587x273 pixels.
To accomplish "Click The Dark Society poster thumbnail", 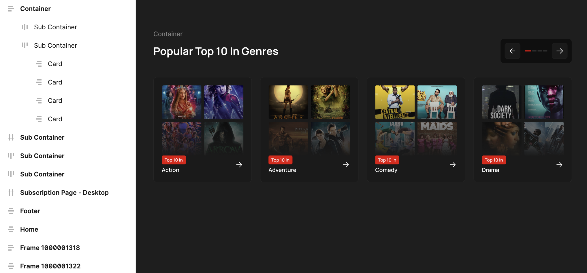I will (502, 102).
